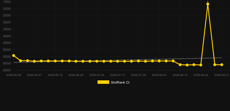Click the 2026-07-26 x-axis date label
The height and width of the screenshot is (111, 230).
click(138, 75)
